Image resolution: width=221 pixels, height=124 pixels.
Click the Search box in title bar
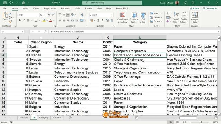click(x=112, y=3)
